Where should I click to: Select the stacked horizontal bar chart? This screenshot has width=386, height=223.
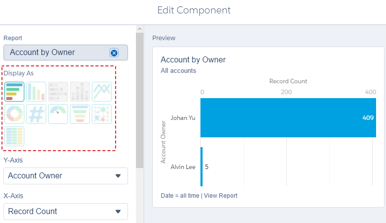58,92
